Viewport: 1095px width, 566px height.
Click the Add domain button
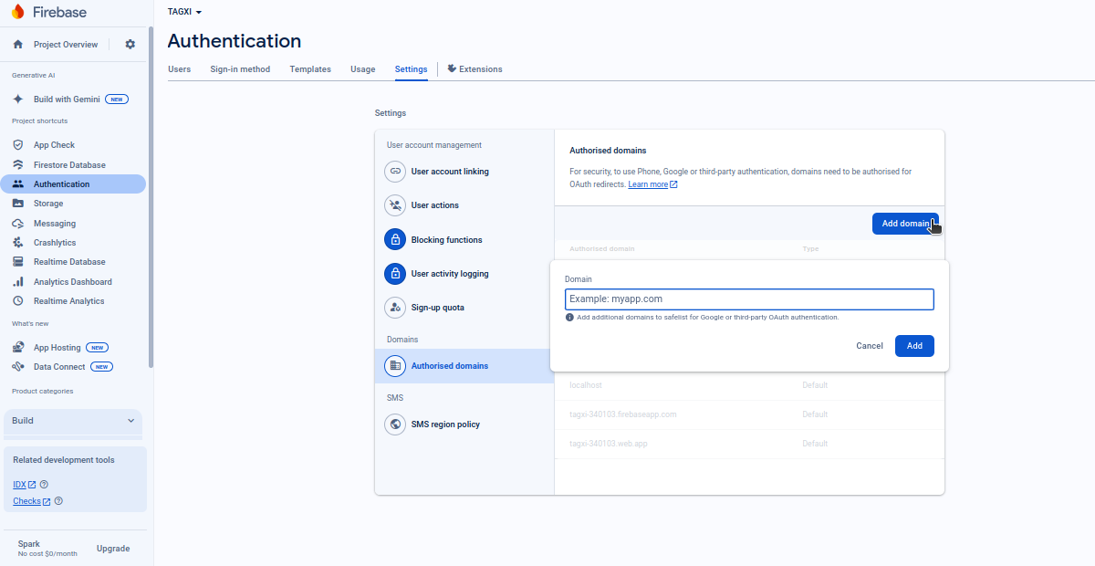tap(904, 223)
